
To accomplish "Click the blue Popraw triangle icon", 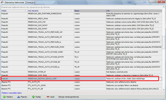I will coord(19,97).
